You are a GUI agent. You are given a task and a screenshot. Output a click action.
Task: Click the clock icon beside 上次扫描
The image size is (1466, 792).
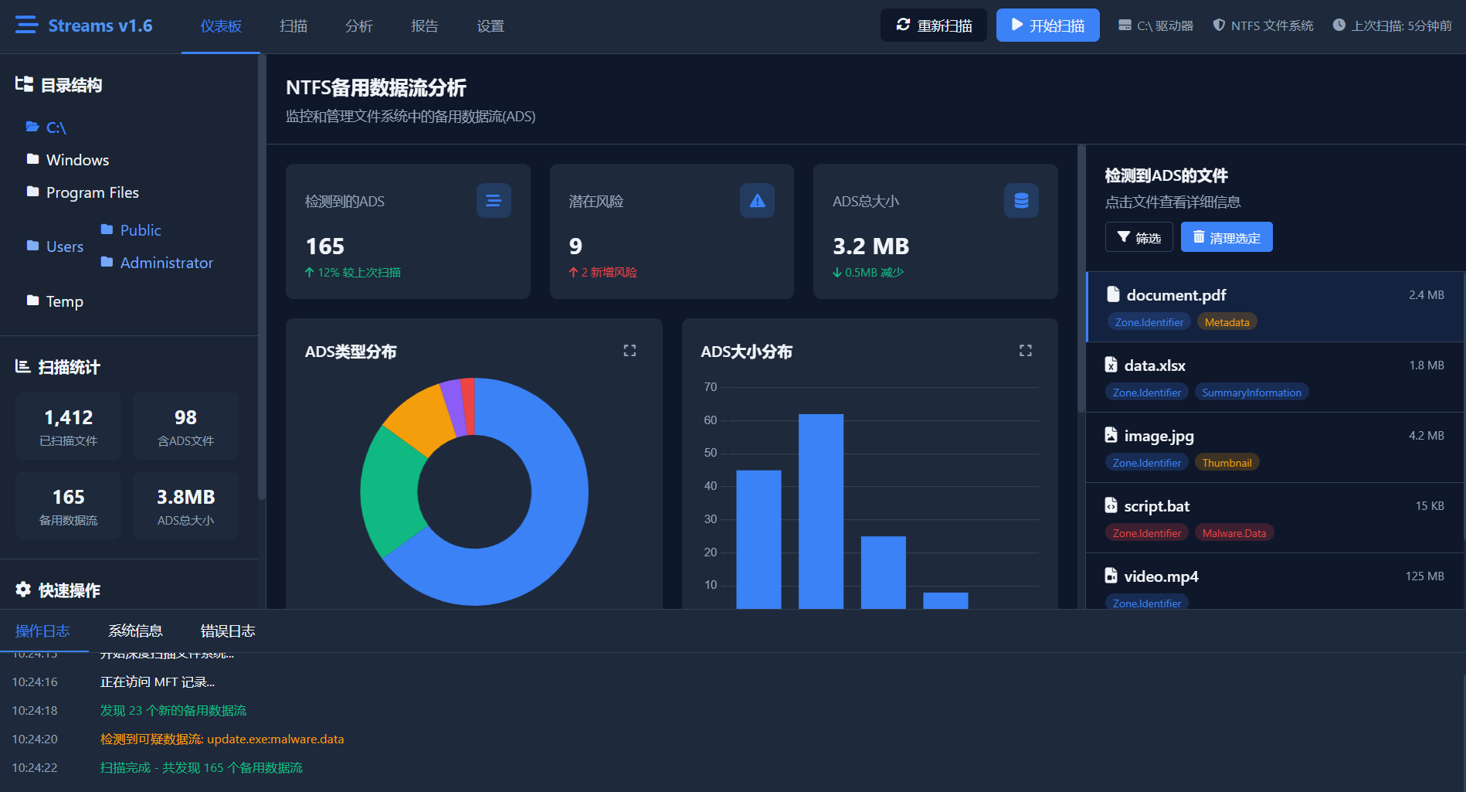[x=1339, y=25]
